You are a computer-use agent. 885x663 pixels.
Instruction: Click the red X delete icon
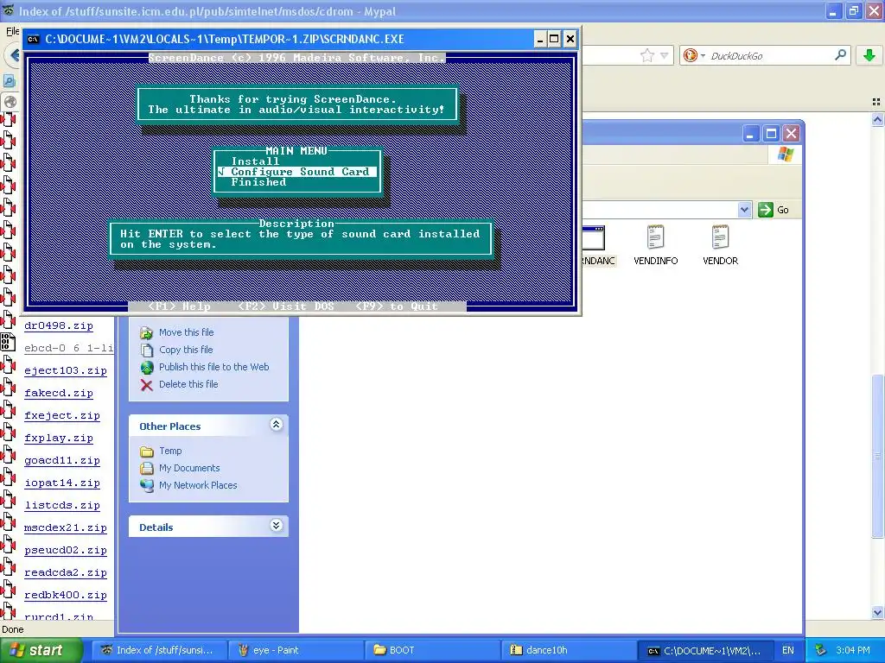click(147, 385)
